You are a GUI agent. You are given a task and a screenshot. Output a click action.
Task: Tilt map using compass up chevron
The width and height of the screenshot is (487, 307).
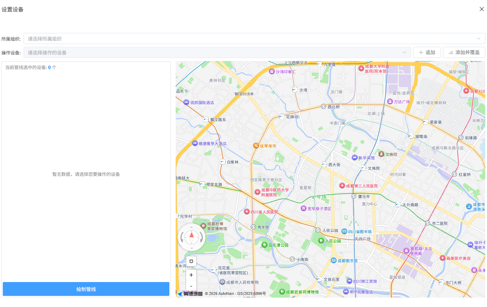[x=192, y=228]
